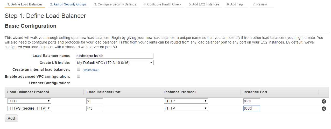Open the Configure Health Check step
The height and width of the screenshot is (129, 331).
pyautogui.click(x=163, y=4)
